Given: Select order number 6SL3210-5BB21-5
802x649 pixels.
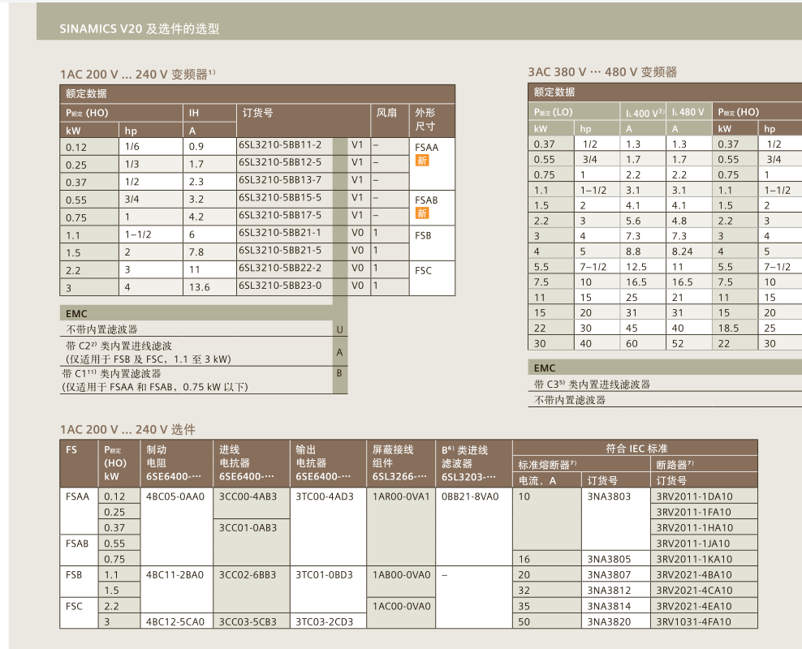Looking at the screenshot, I should click(x=280, y=251).
